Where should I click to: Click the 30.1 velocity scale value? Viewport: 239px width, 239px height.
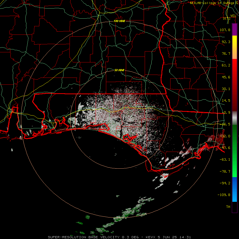(226, 89)
